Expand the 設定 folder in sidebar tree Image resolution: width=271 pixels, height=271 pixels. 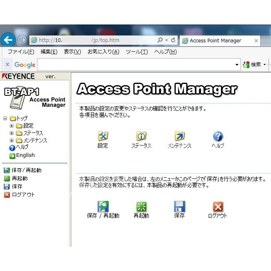tap(12, 126)
